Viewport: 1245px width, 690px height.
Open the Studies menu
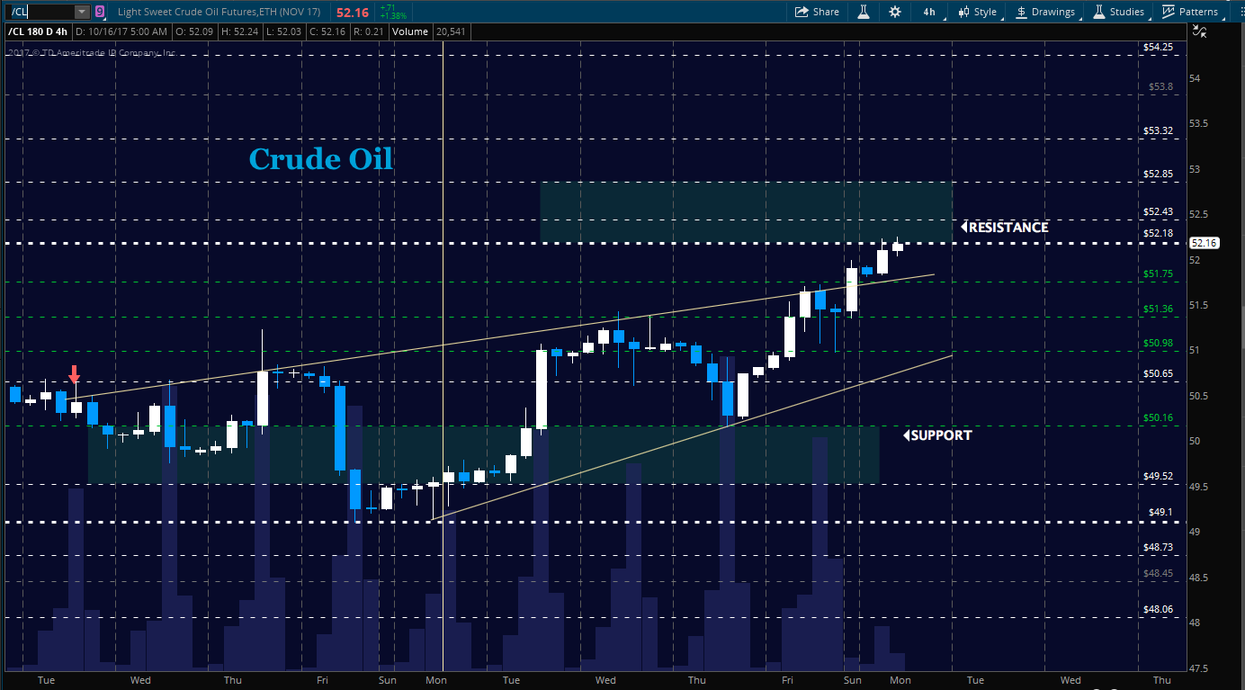pyautogui.click(x=1119, y=12)
